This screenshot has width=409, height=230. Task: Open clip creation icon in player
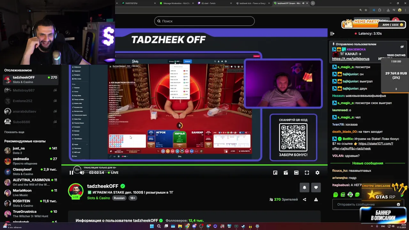pos(286,172)
